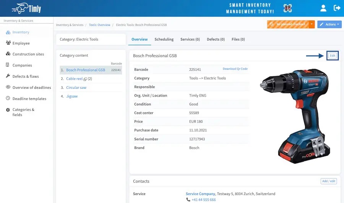
Task: Open Employee in the sidebar
Action: click(21, 43)
